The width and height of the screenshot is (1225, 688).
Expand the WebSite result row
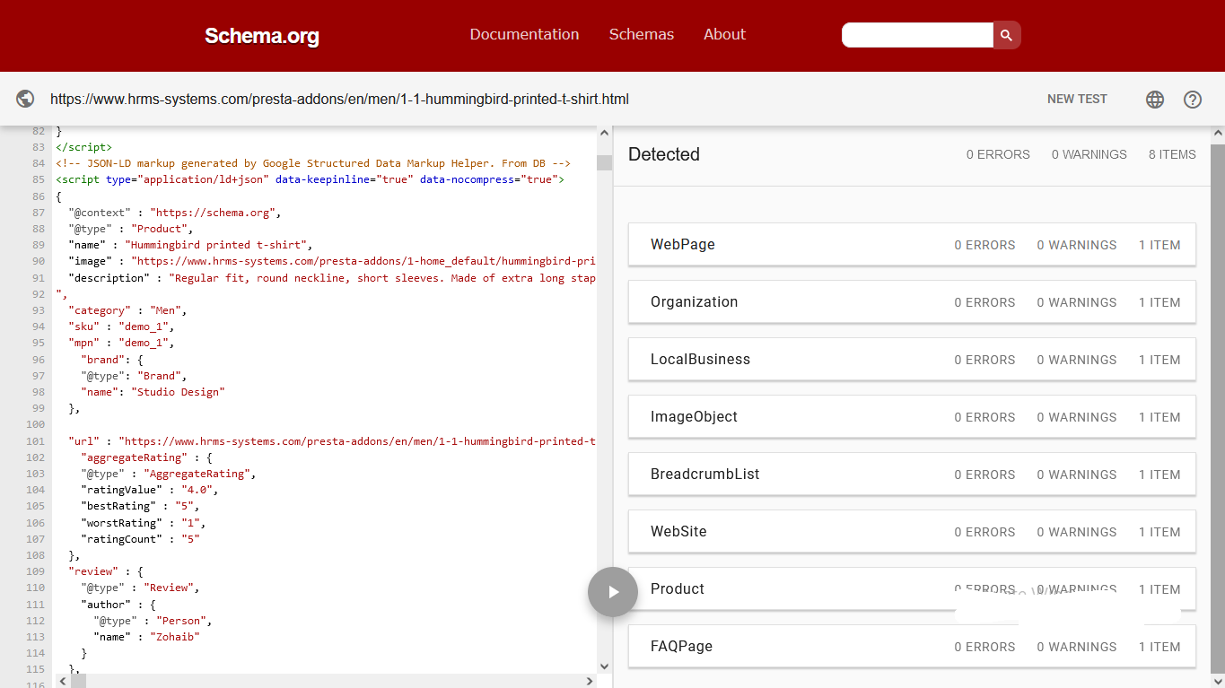tap(912, 532)
